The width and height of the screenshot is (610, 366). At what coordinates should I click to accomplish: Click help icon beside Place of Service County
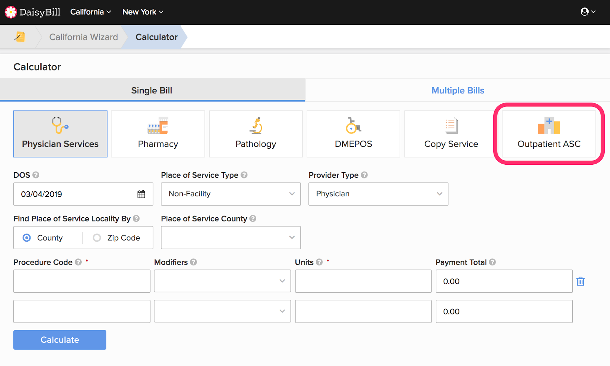(x=253, y=218)
